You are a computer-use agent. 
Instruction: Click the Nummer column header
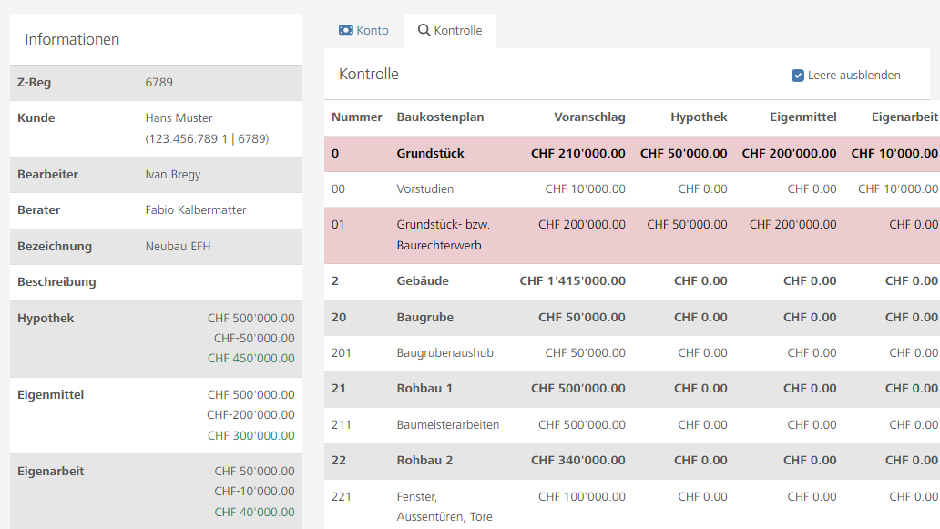point(357,117)
